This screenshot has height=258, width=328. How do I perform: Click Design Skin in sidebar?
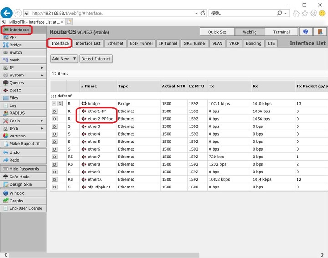coord(23,184)
